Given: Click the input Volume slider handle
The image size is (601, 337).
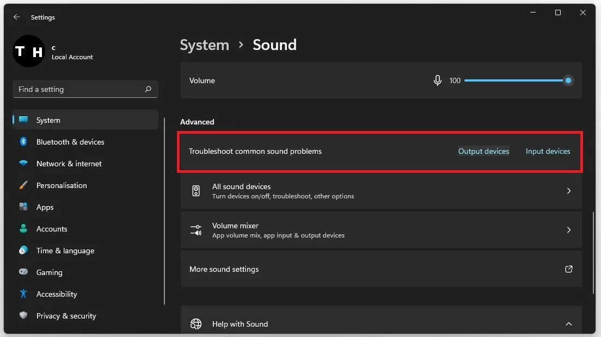Looking at the screenshot, I should pos(568,80).
